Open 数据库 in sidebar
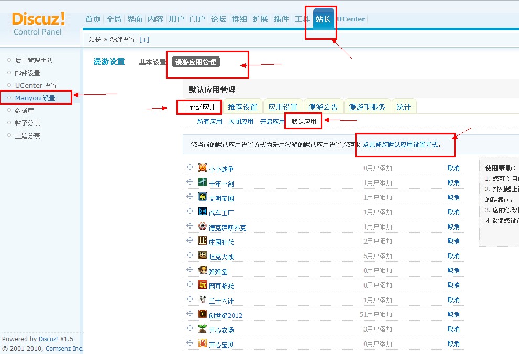Image resolution: width=519 pixels, height=354 pixels. coord(24,111)
